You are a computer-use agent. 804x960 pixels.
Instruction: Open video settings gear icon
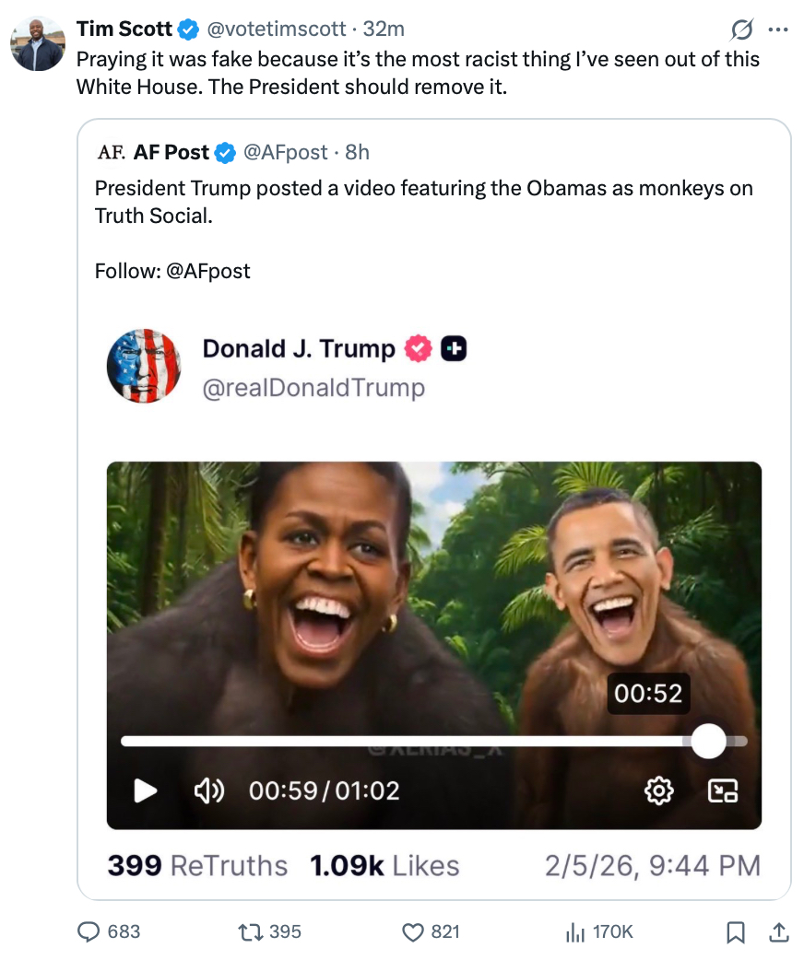click(x=658, y=790)
